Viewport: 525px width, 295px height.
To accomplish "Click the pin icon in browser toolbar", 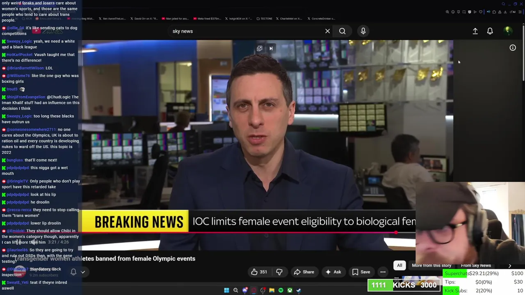I will (459, 12).
